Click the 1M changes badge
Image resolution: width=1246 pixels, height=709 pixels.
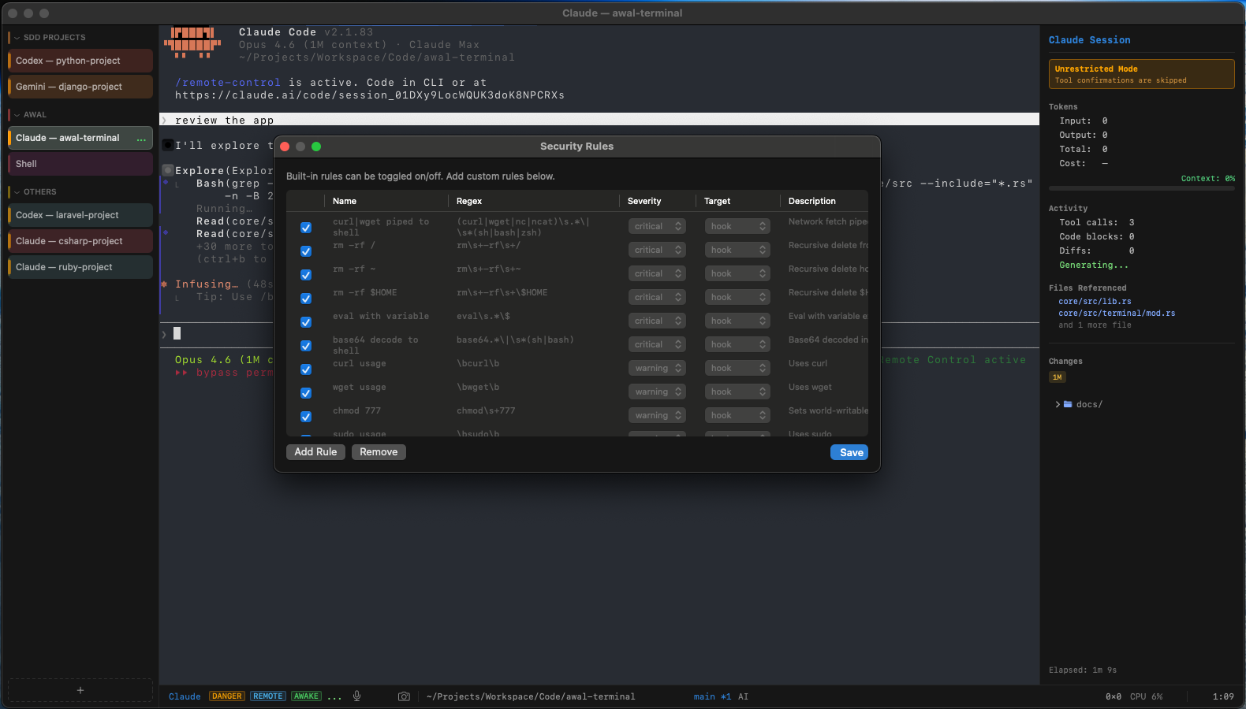(1058, 377)
